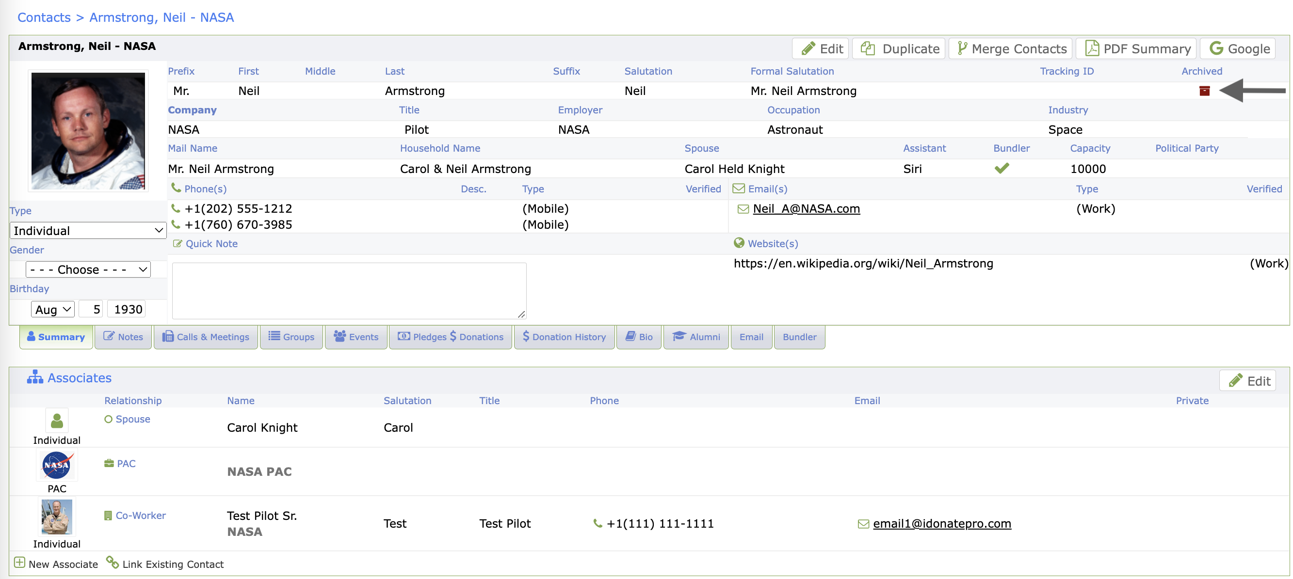Screen dimensions: 1293x579
Task: Open the Groups tab
Action: 291,337
